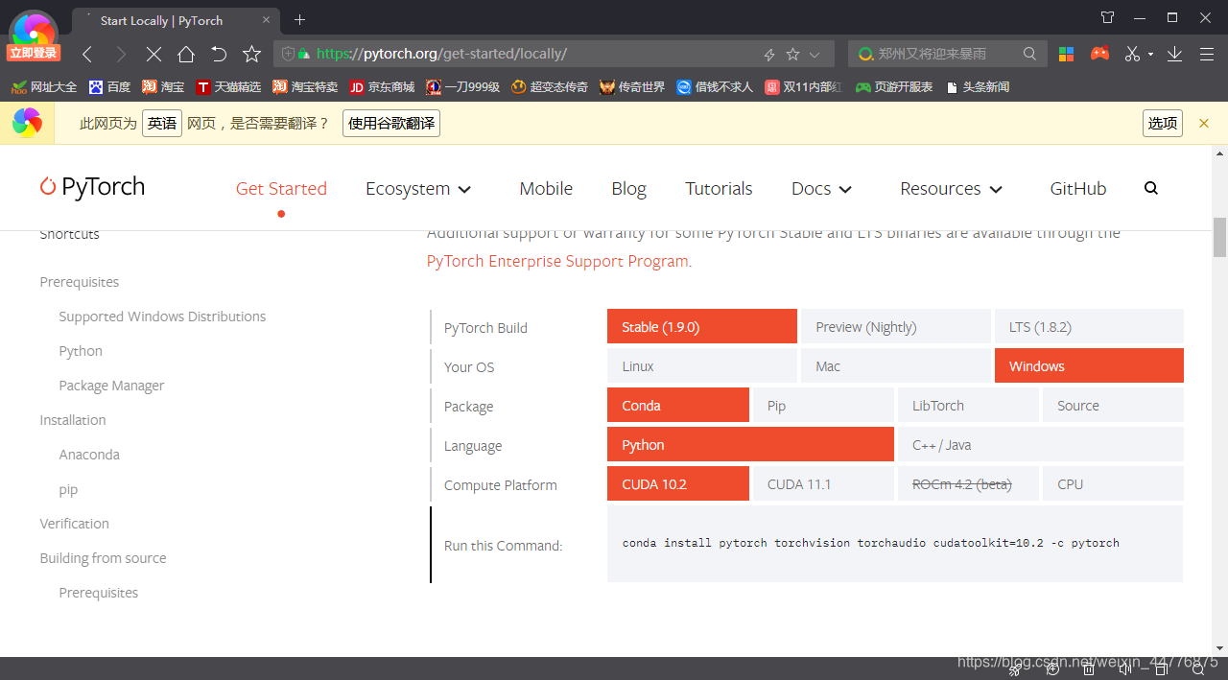Select LTS (1.8.2) build
This screenshot has height=680, width=1228.
click(1089, 326)
